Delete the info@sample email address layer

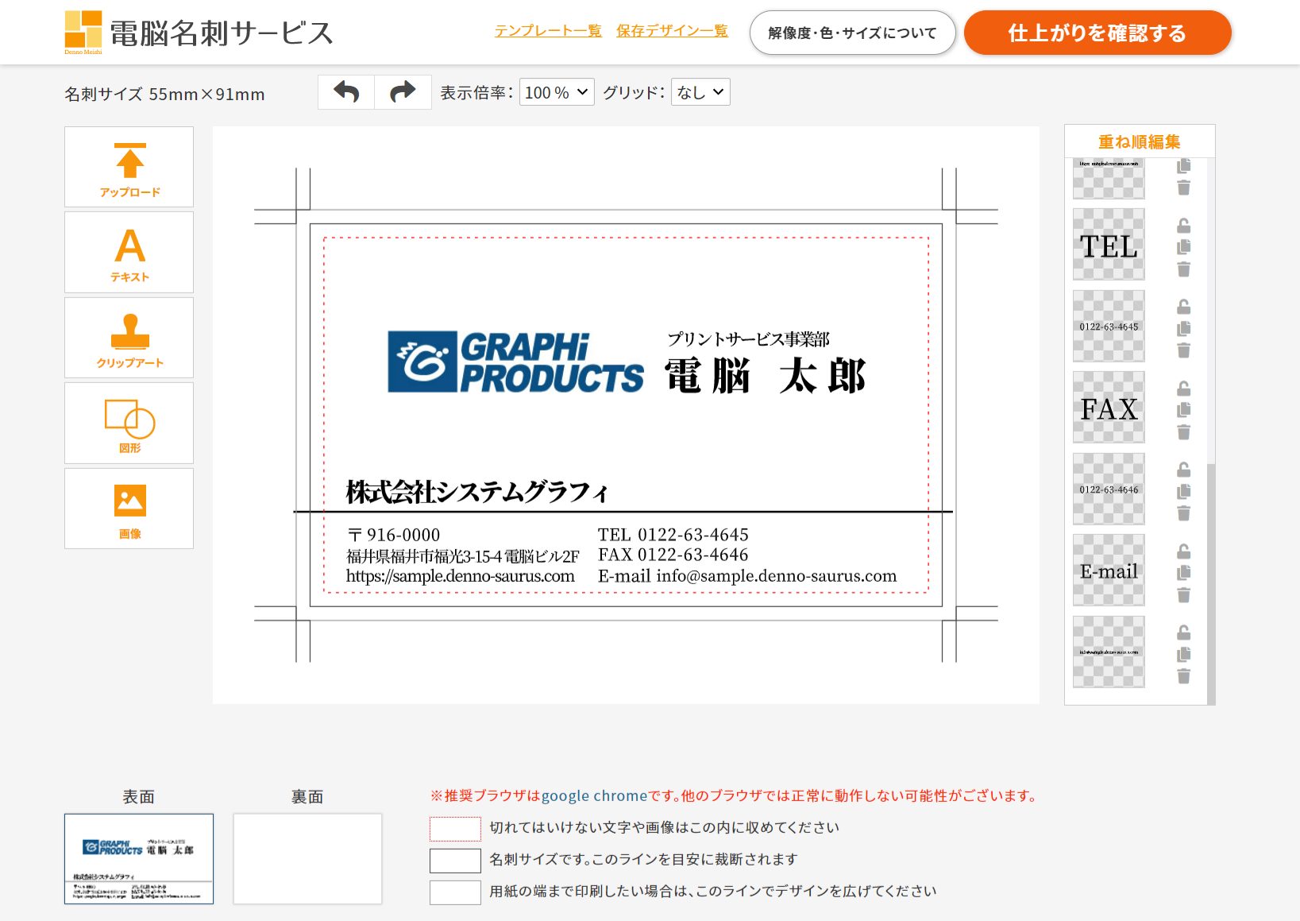(1183, 676)
